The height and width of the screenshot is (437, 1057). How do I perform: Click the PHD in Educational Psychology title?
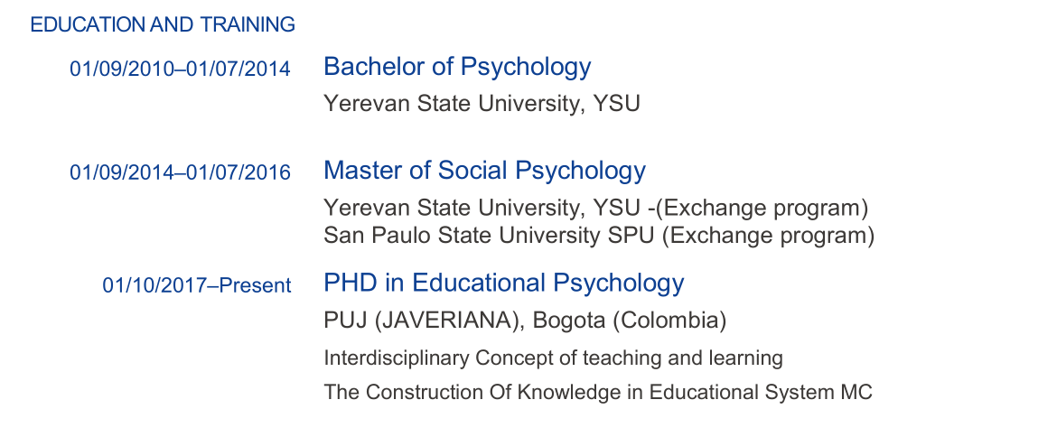tap(503, 283)
